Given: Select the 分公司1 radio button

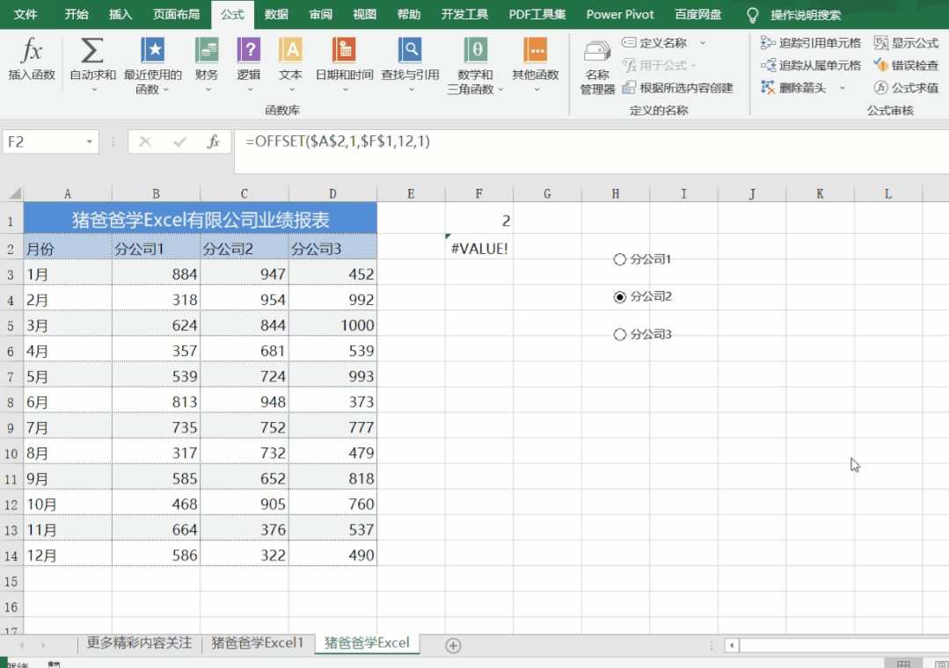Looking at the screenshot, I should (620, 259).
